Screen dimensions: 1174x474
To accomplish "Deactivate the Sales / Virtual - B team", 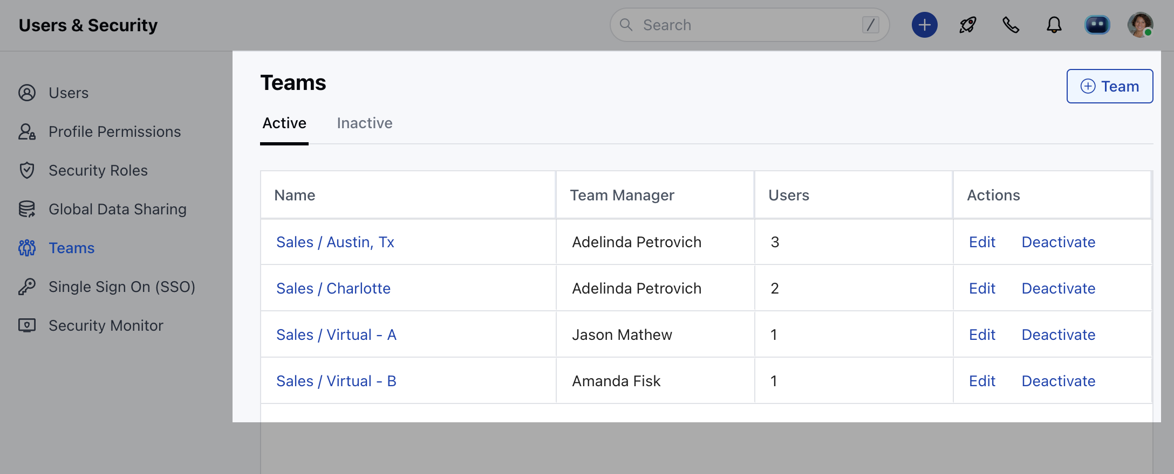I will click(1058, 381).
